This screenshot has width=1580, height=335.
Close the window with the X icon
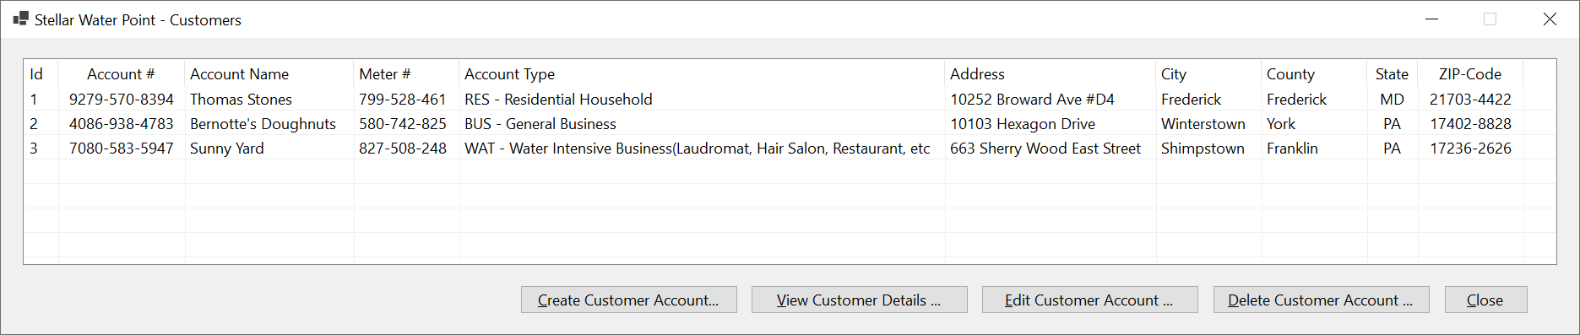1550,19
